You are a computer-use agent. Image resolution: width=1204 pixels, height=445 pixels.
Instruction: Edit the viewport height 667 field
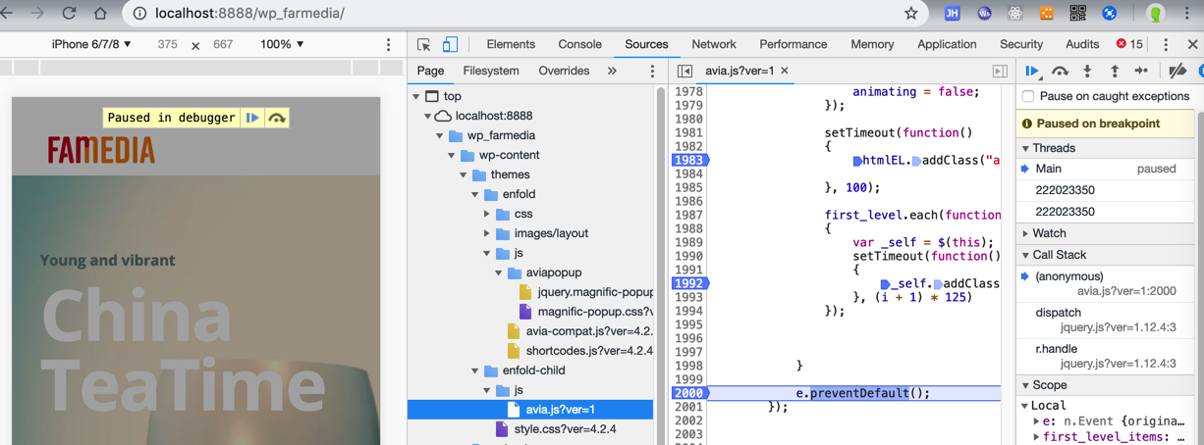tap(223, 44)
